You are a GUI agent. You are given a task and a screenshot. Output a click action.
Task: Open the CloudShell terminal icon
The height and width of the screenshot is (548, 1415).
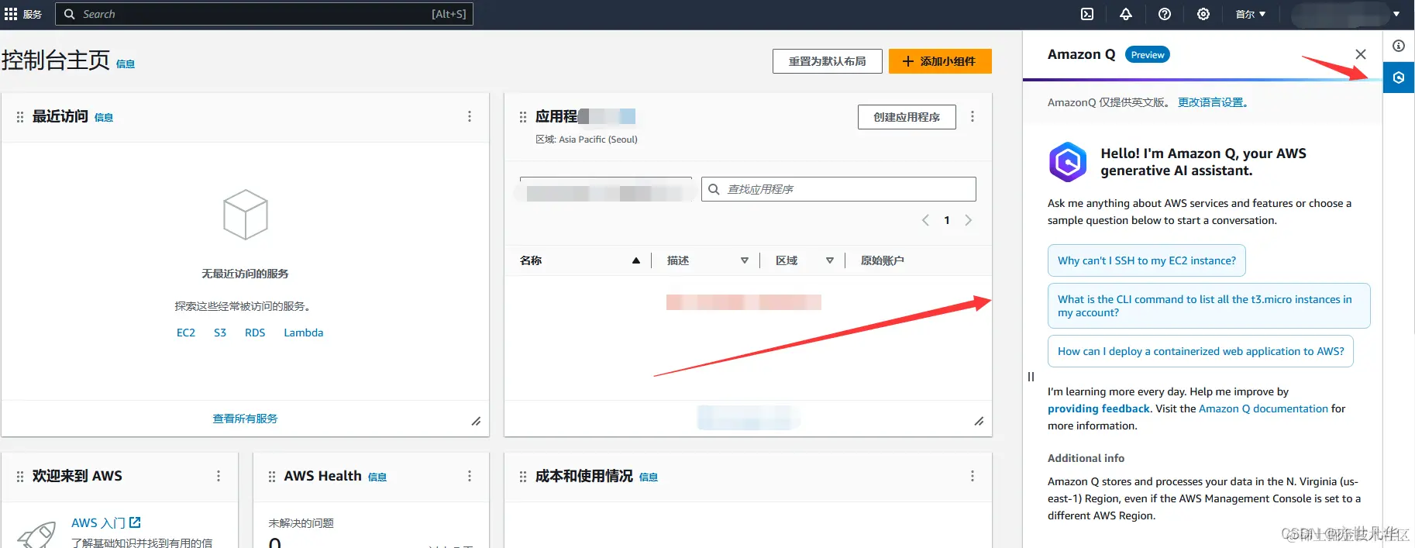pos(1087,14)
